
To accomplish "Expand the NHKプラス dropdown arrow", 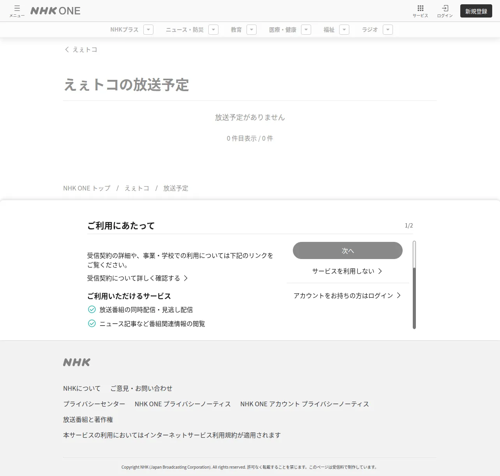I will [148, 30].
